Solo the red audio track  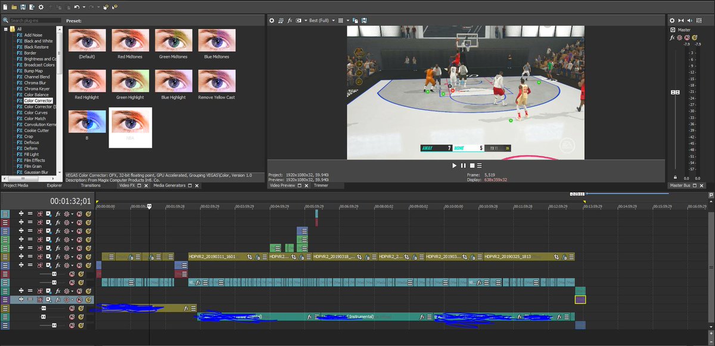click(x=80, y=274)
